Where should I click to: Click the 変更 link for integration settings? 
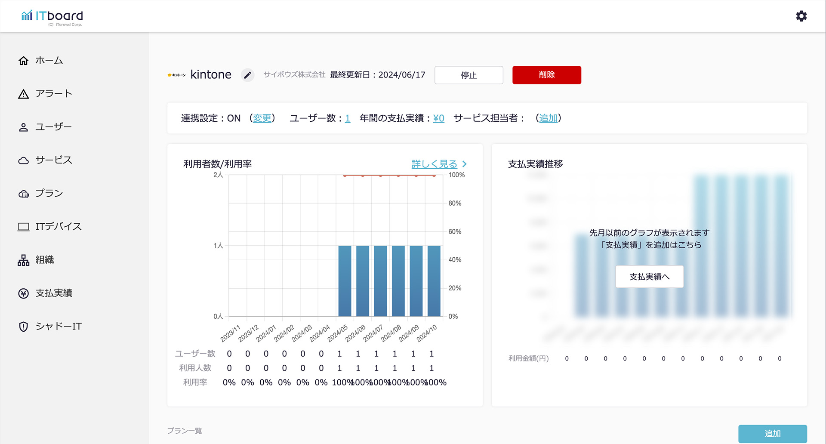pos(262,118)
